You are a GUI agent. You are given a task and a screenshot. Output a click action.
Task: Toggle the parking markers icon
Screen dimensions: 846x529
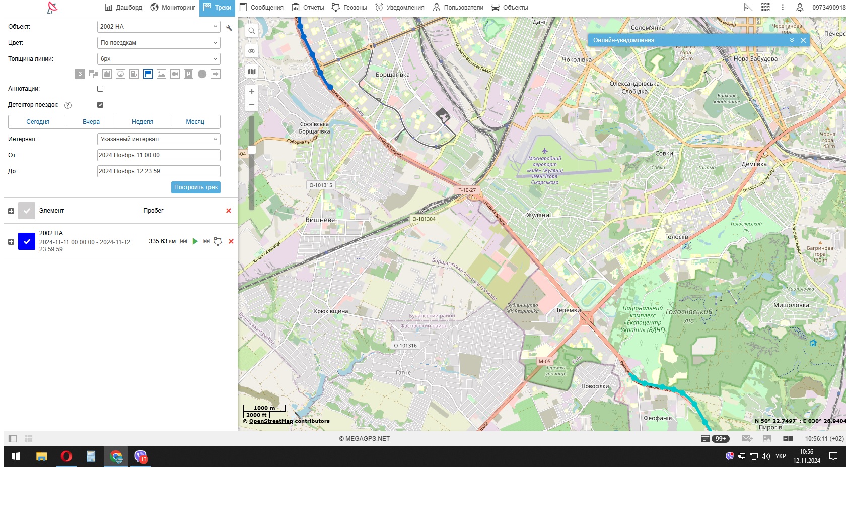click(x=188, y=74)
